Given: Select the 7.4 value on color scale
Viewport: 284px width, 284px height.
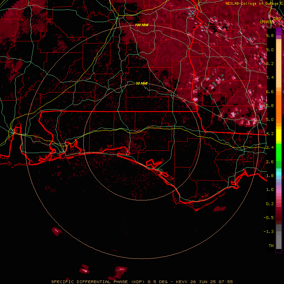Looking at the screenshot, I should [270, 78].
